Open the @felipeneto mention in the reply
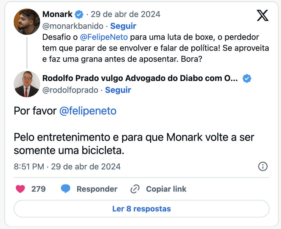Image resolution: width=281 pixels, height=229 pixels. click(x=88, y=111)
